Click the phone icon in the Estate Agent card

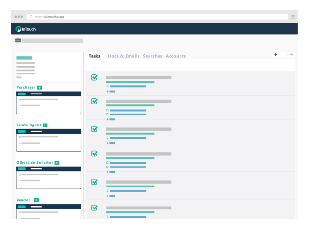coord(19,143)
